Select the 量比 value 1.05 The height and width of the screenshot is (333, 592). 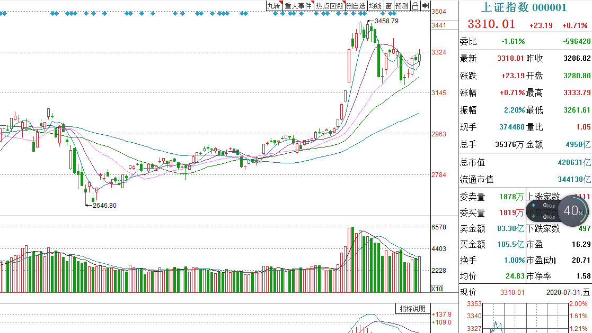tap(584, 127)
